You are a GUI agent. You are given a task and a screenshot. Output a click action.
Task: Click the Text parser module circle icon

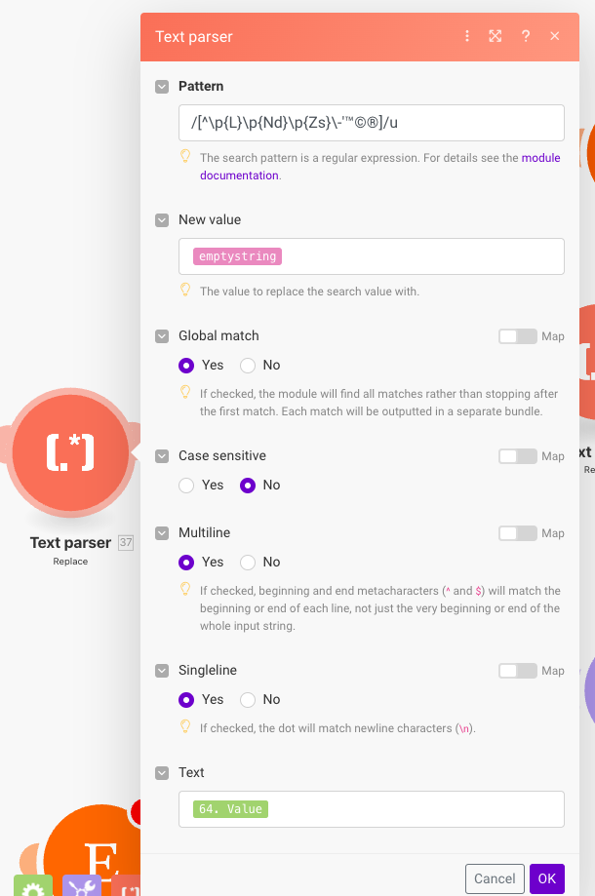tap(70, 452)
